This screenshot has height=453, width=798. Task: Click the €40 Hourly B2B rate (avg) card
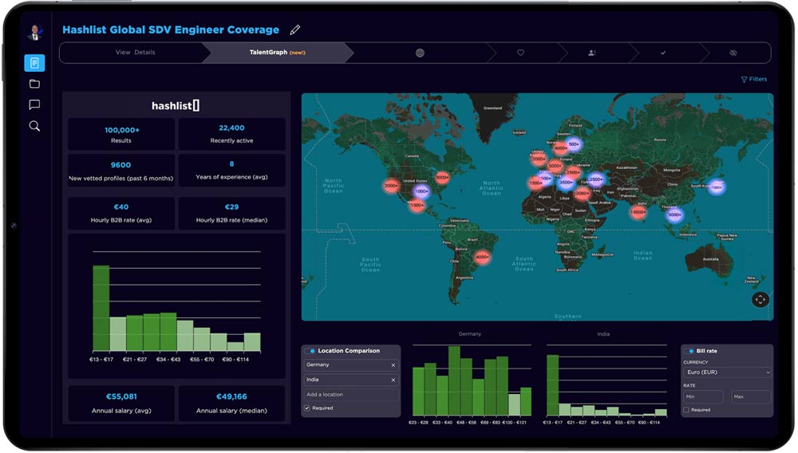tap(121, 213)
